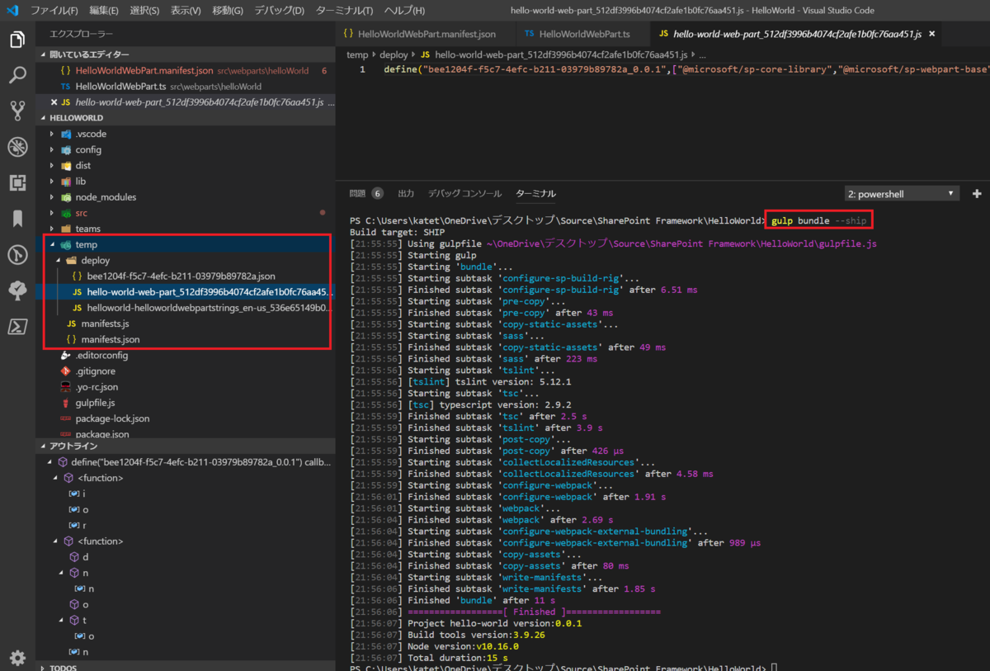Open manifests.json in the explorer

[x=186, y=339]
